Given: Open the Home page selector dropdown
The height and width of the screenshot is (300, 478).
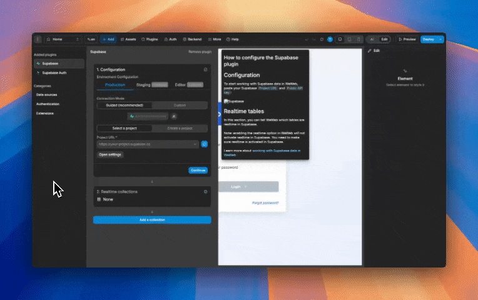Looking at the screenshot, I should [x=63, y=39].
